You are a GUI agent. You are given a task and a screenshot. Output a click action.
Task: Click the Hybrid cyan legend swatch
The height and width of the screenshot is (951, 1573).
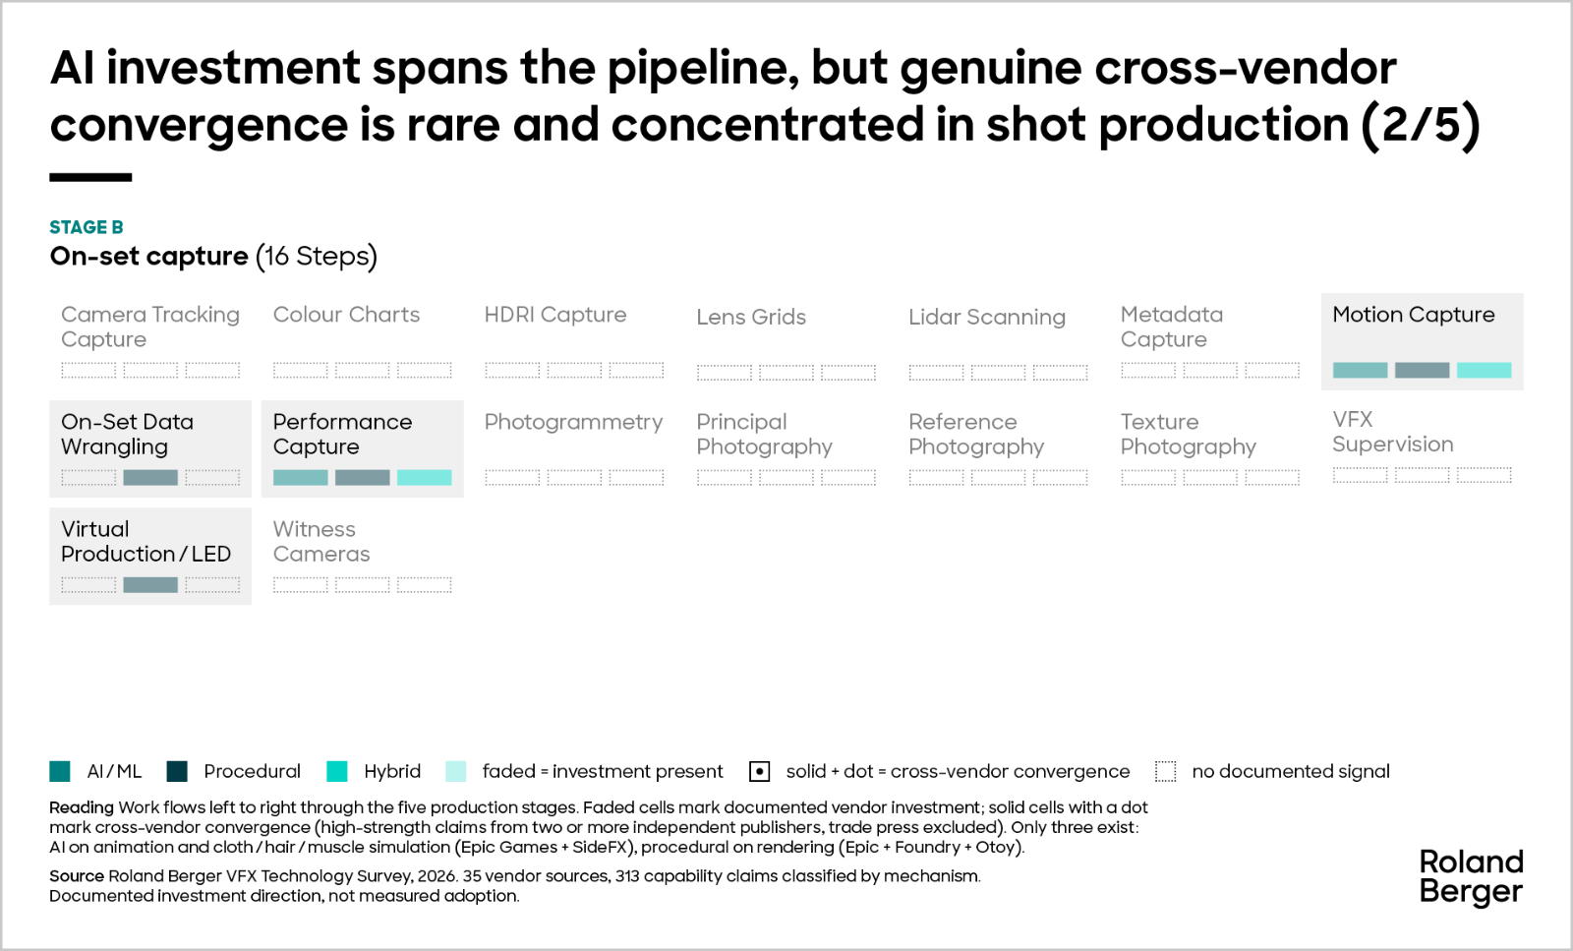click(x=337, y=771)
